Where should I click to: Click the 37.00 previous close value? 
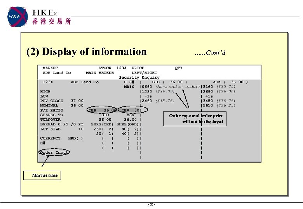pyautogui.click(x=77, y=101)
